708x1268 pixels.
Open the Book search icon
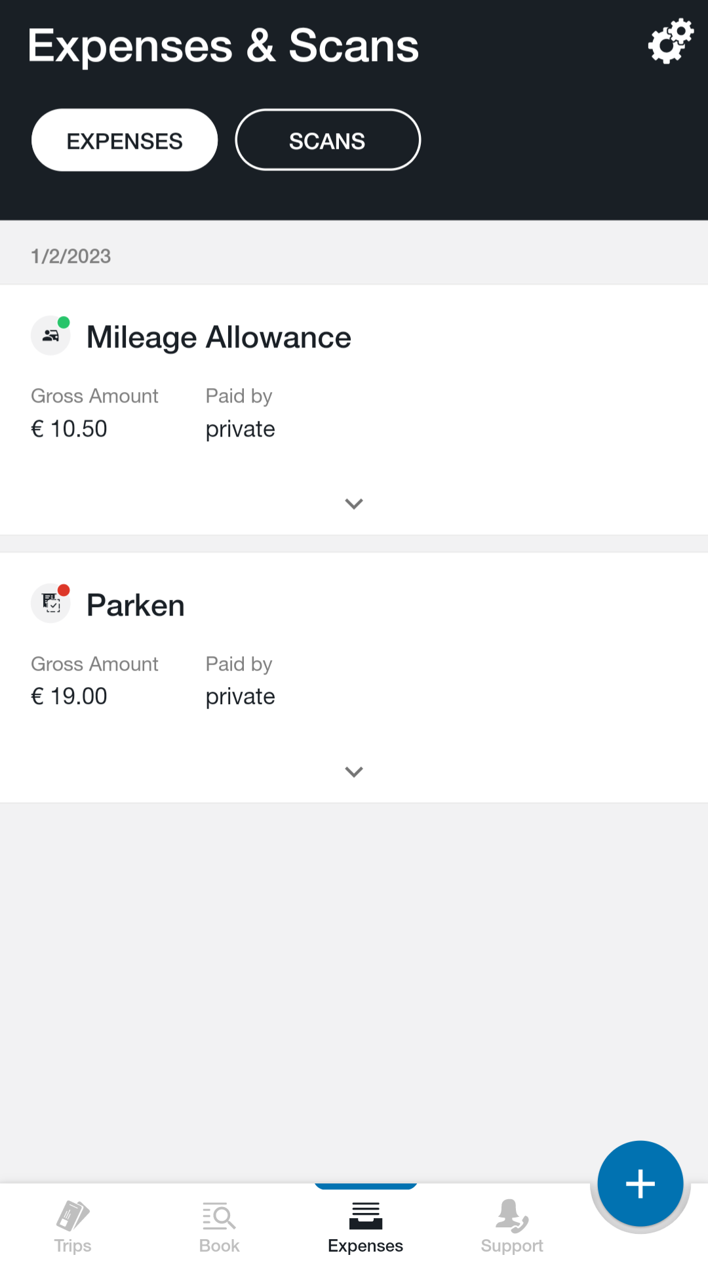click(x=219, y=1216)
